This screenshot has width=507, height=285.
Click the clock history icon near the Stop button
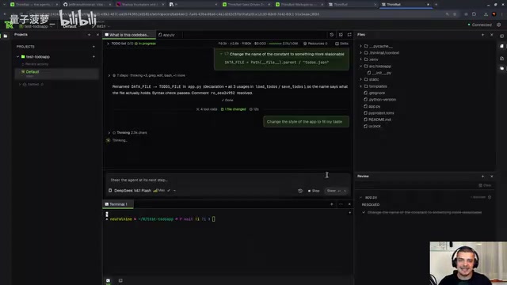(x=300, y=191)
